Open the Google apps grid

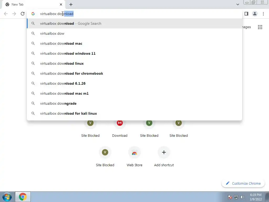pyautogui.click(x=260, y=27)
